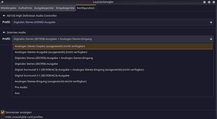Click the Internes Audio card label
217x119 pixels.
pyautogui.click(x=16, y=32)
